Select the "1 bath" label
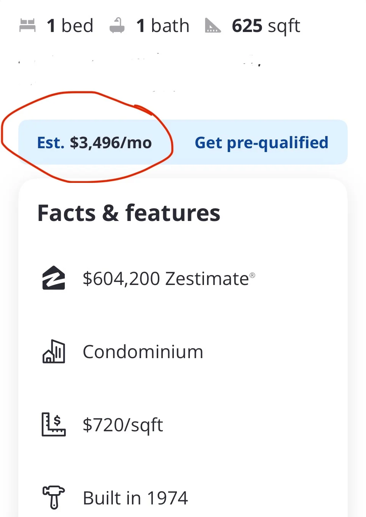This screenshot has height=517, width=366. coord(163,26)
